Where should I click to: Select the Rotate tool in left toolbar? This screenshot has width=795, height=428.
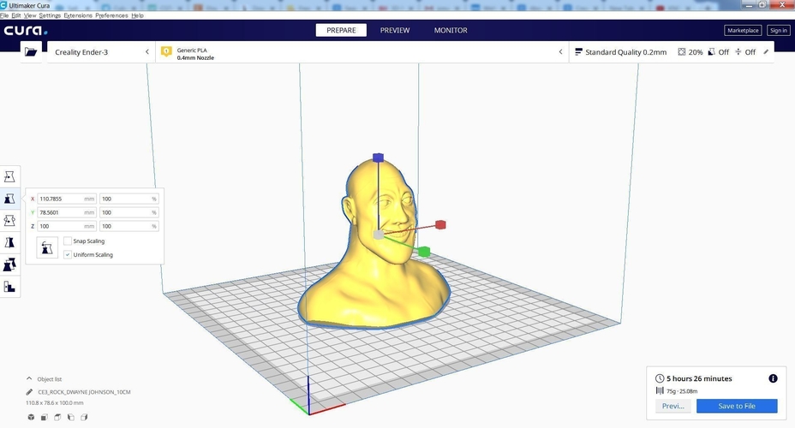(9, 220)
